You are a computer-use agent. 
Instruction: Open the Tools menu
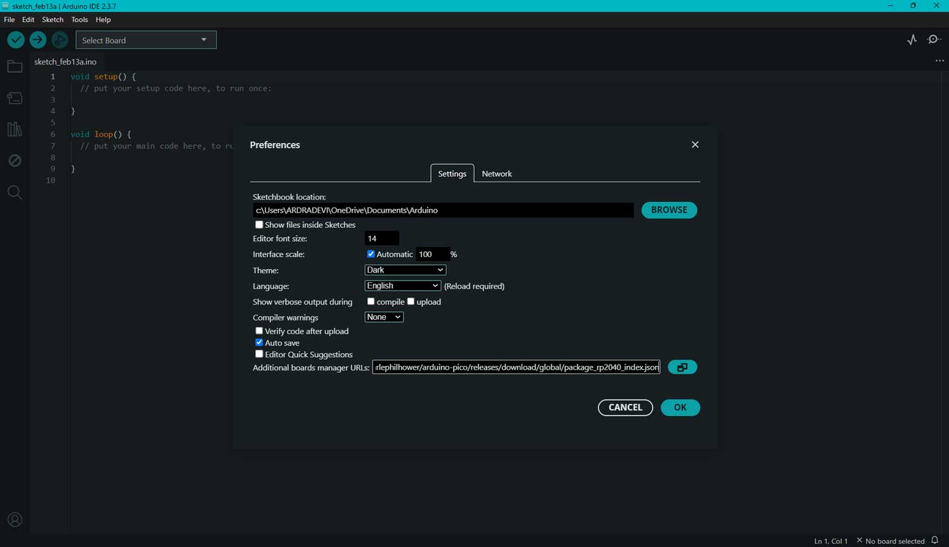point(80,20)
